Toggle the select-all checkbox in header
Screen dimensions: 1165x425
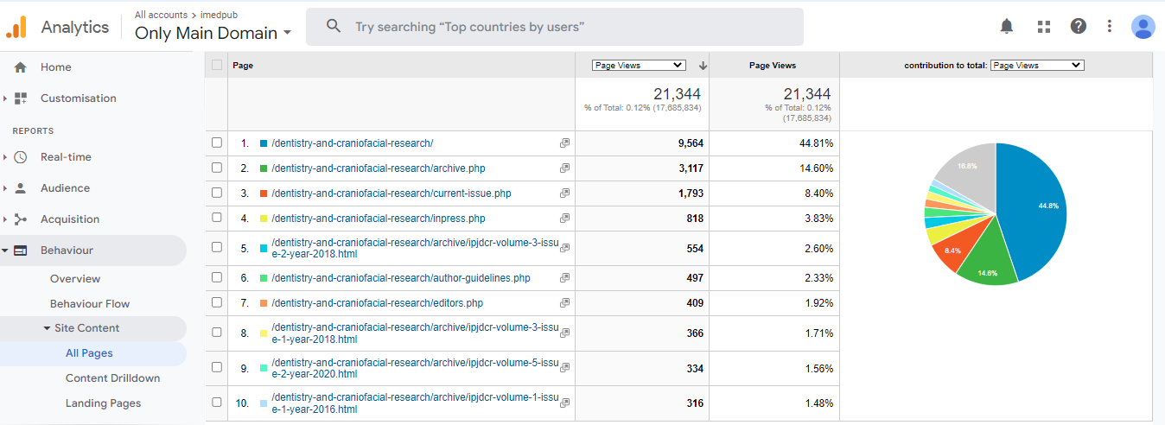click(217, 65)
